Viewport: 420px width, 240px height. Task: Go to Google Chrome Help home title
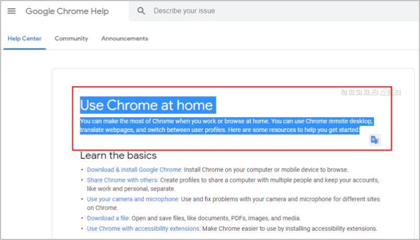[x=67, y=11]
